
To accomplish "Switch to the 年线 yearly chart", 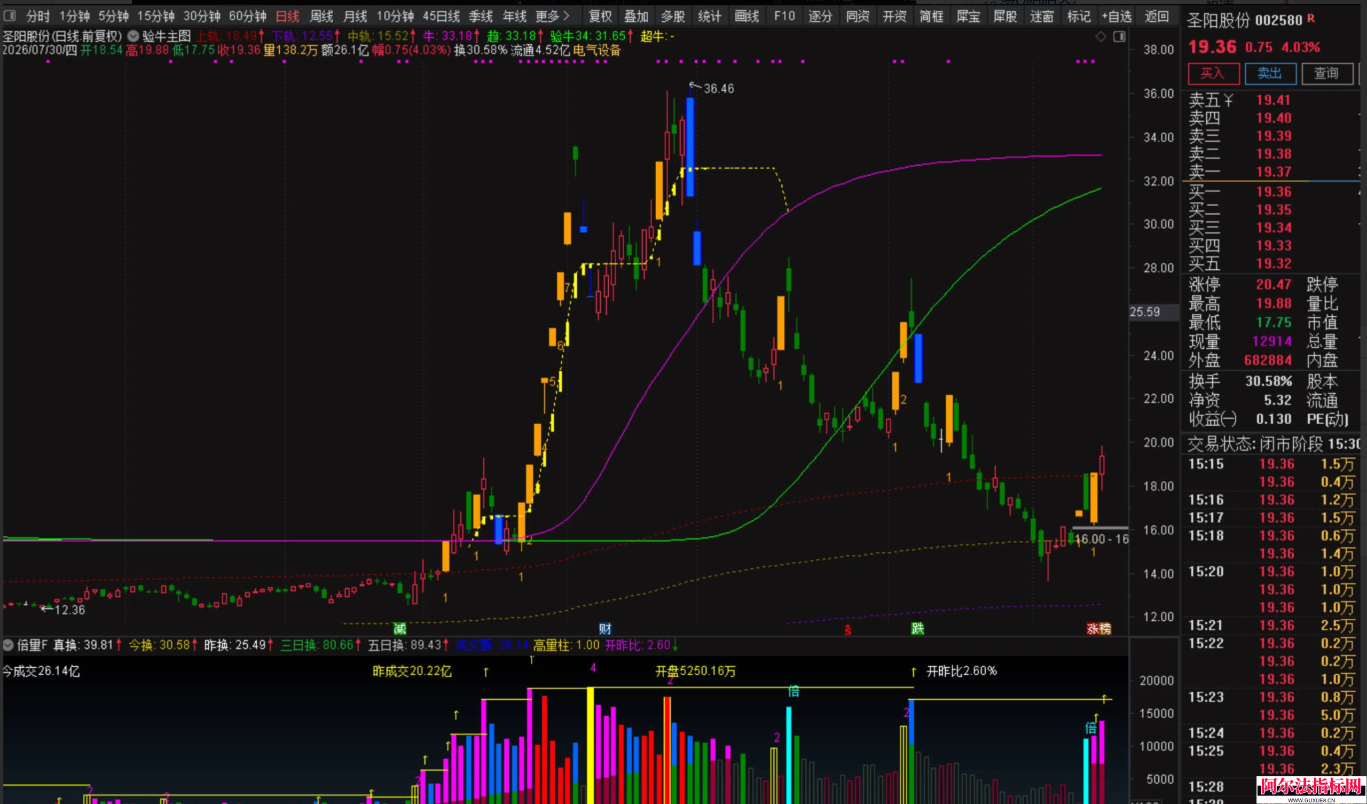I will point(514,16).
